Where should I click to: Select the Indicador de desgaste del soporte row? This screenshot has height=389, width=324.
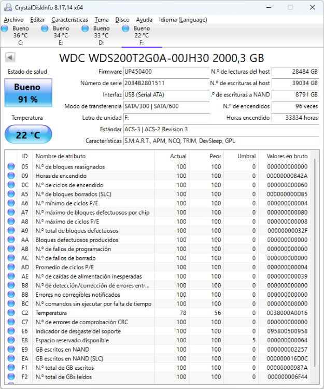click(159, 331)
